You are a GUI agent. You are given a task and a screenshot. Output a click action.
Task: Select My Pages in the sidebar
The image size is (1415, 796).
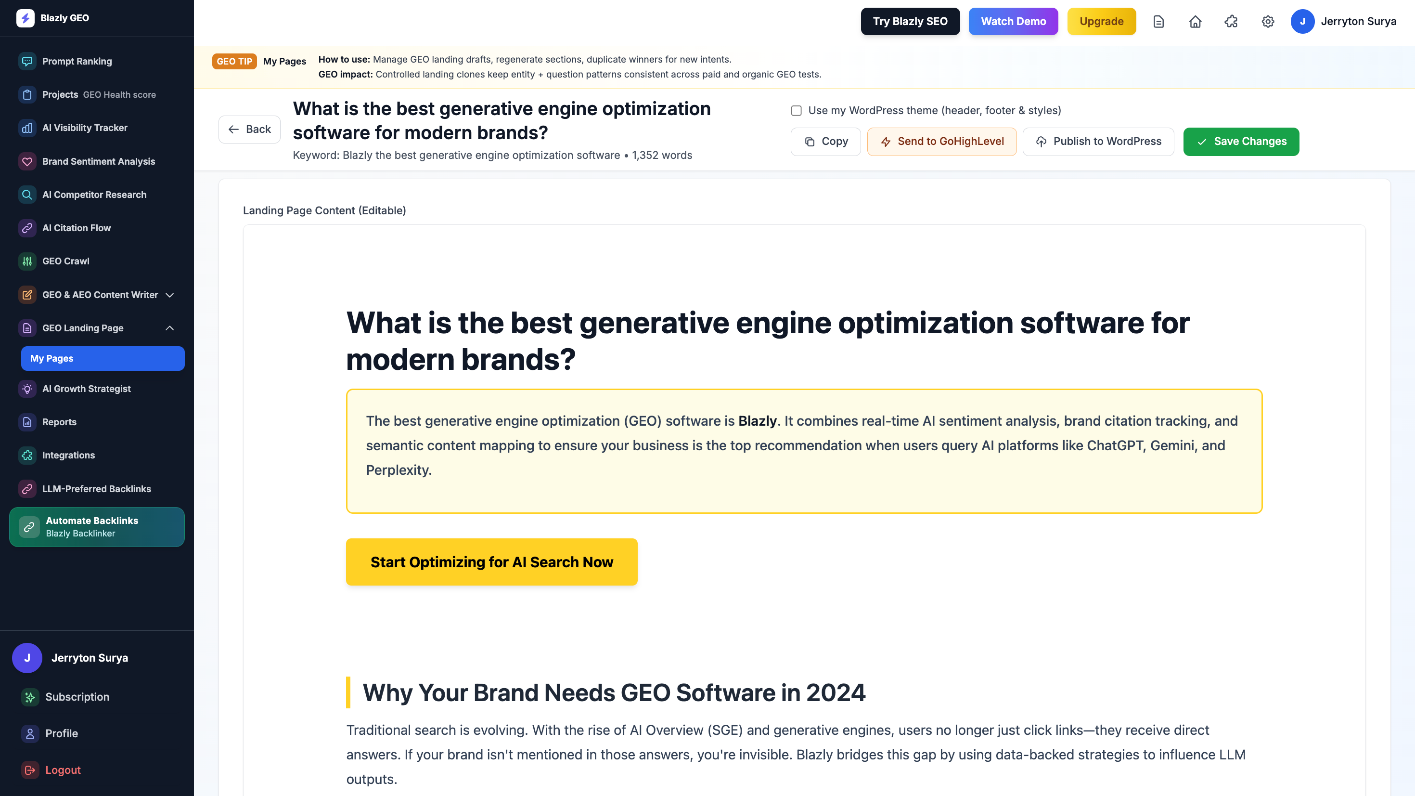point(103,358)
